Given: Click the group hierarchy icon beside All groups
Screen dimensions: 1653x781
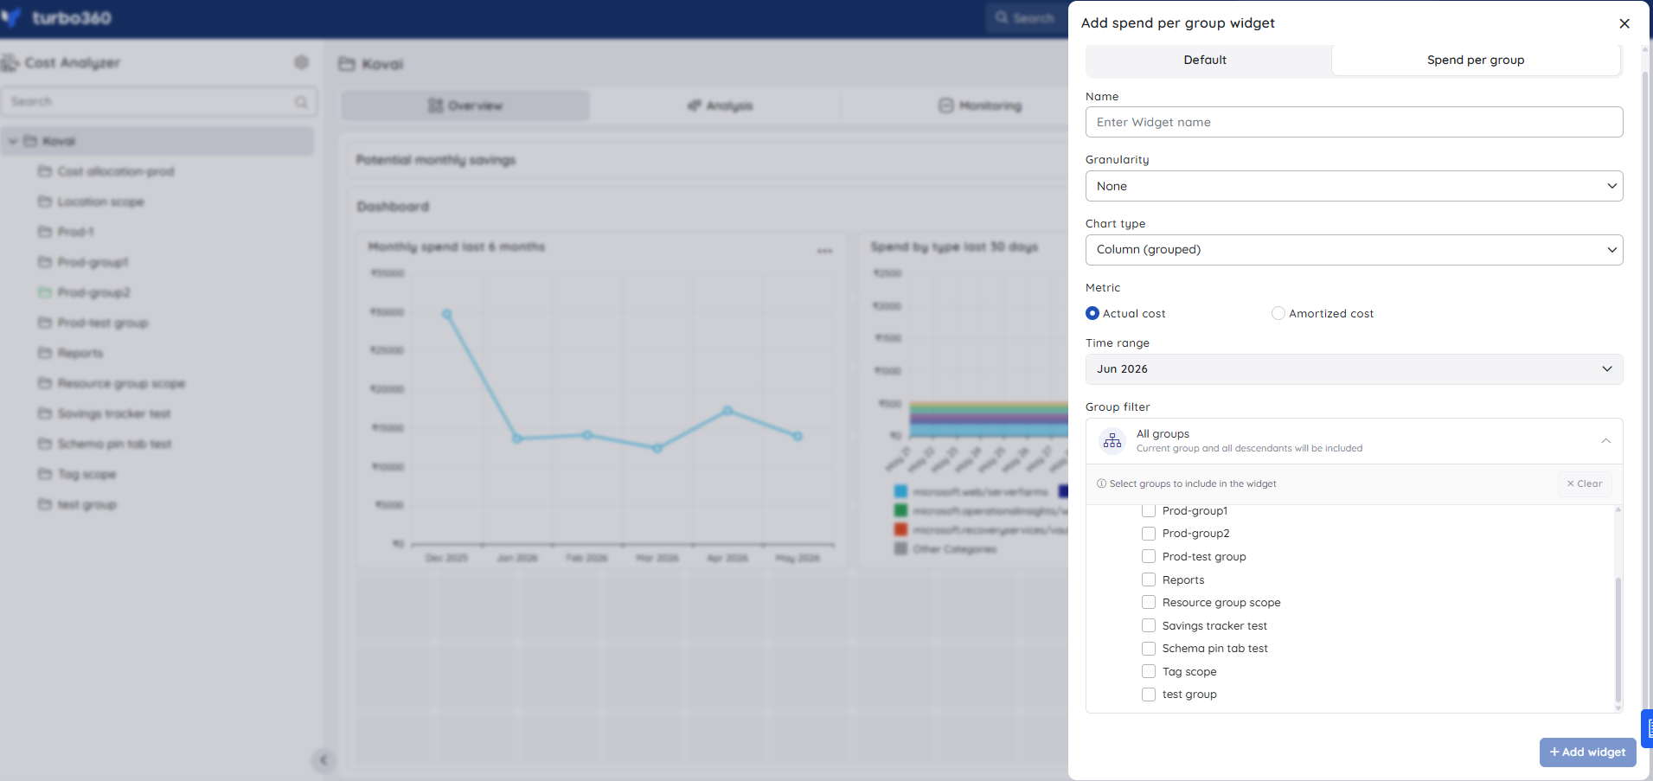Looking at the screenshot, I should [x=1112, y=441].
